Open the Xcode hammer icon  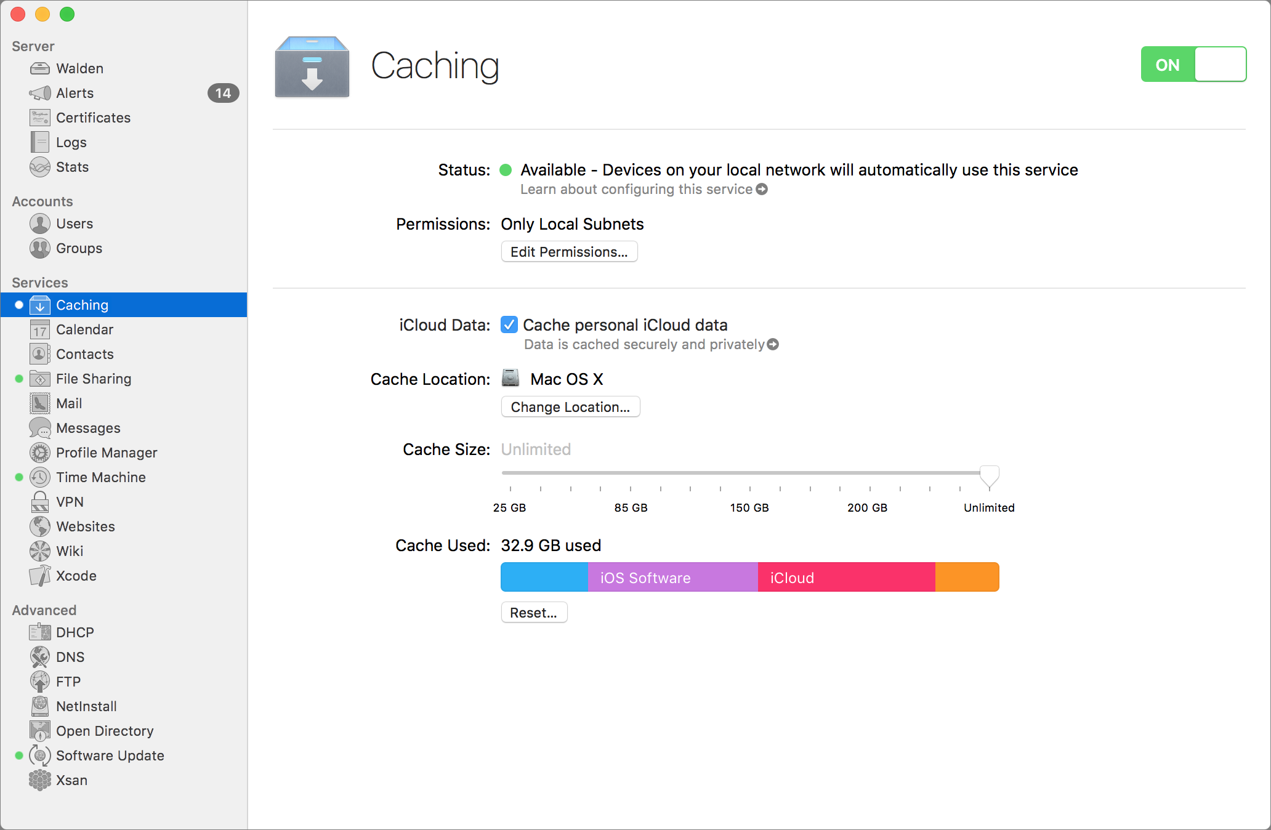coord(40,576)
